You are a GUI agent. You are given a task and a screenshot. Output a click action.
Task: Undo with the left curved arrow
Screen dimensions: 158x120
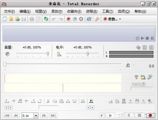pyautogui.click(x=54, y=19)
